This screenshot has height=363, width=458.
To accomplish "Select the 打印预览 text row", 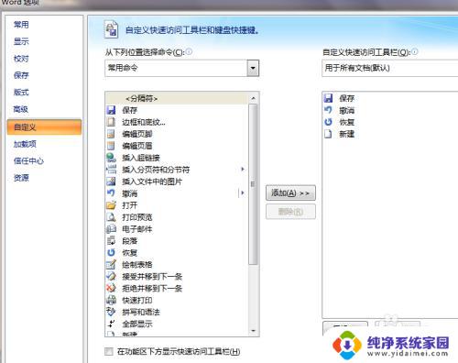I will pyautogui.click(x=137, y=217).
